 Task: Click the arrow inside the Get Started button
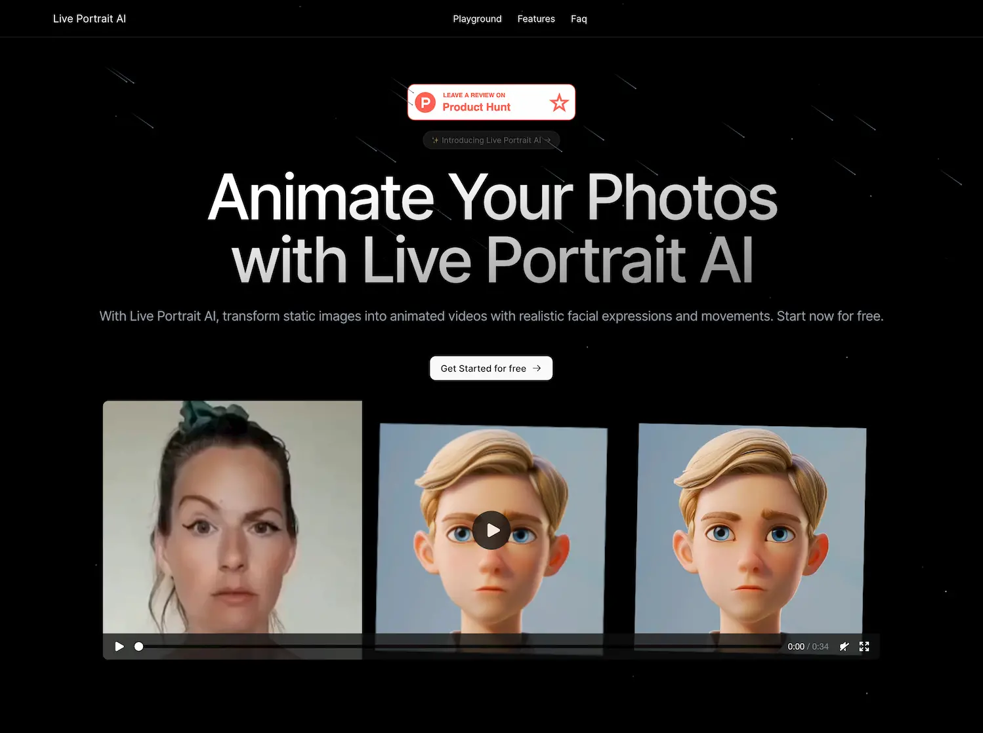coord(537,368)
